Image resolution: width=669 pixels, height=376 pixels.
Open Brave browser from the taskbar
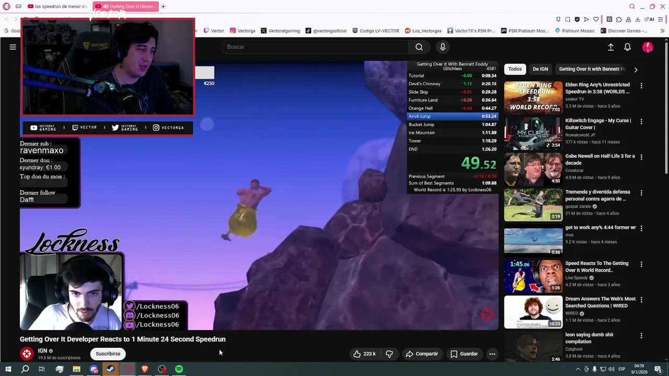click(x=145, y=369)
